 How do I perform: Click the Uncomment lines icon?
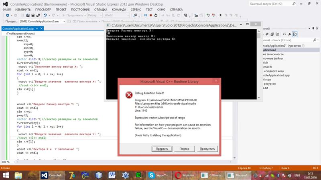[213, 15]
